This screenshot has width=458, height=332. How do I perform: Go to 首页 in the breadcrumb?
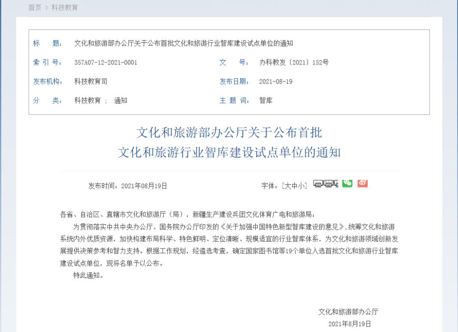pyautogui.click(x=35, y=8)
